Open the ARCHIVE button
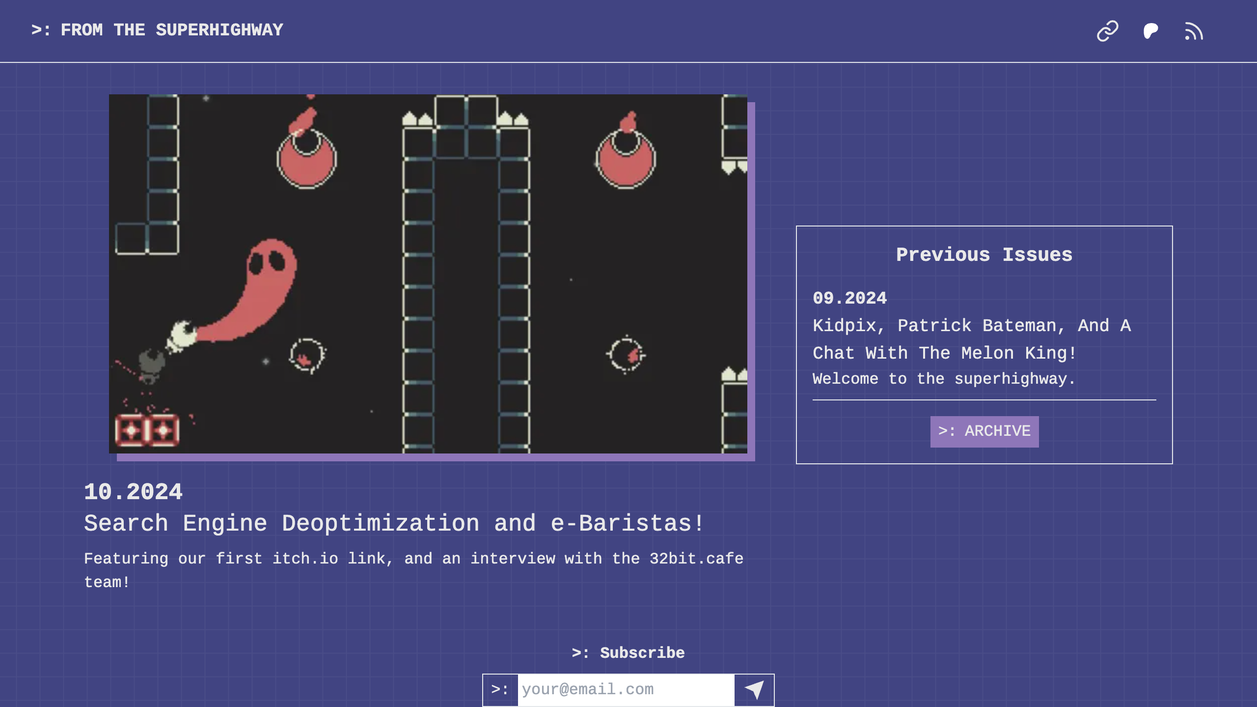This screenshot has height=707, width=1257. point(984,431)
